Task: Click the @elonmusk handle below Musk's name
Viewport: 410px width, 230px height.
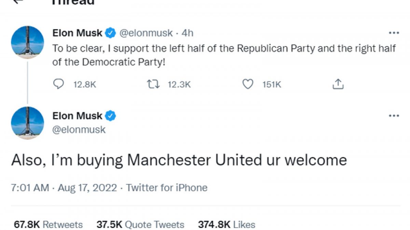Action: [79, 129]
